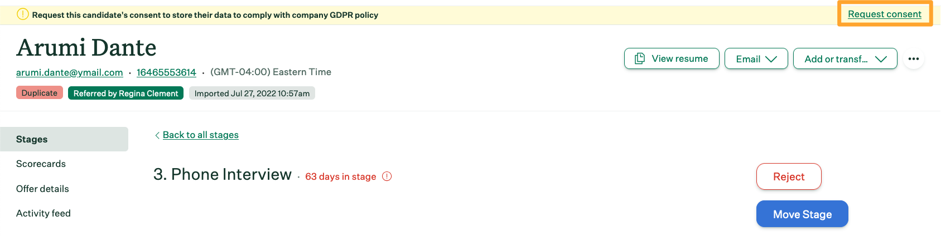The image size is (941, 236).
Task: Click the Request consent link
Action: coord(884,14)
